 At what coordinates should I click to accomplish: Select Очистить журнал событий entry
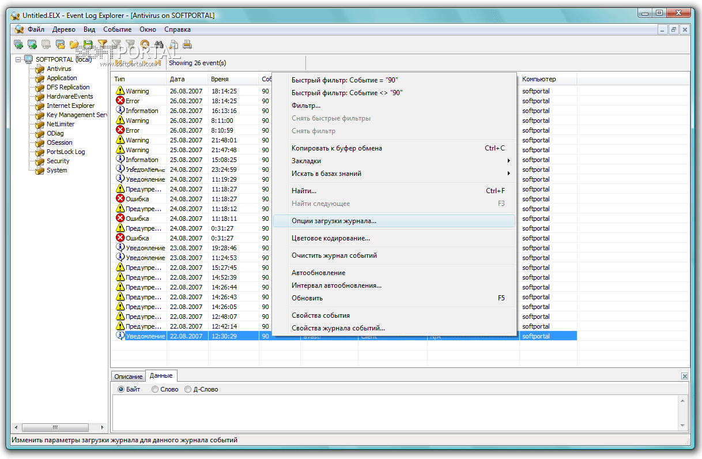coord(394,255)
